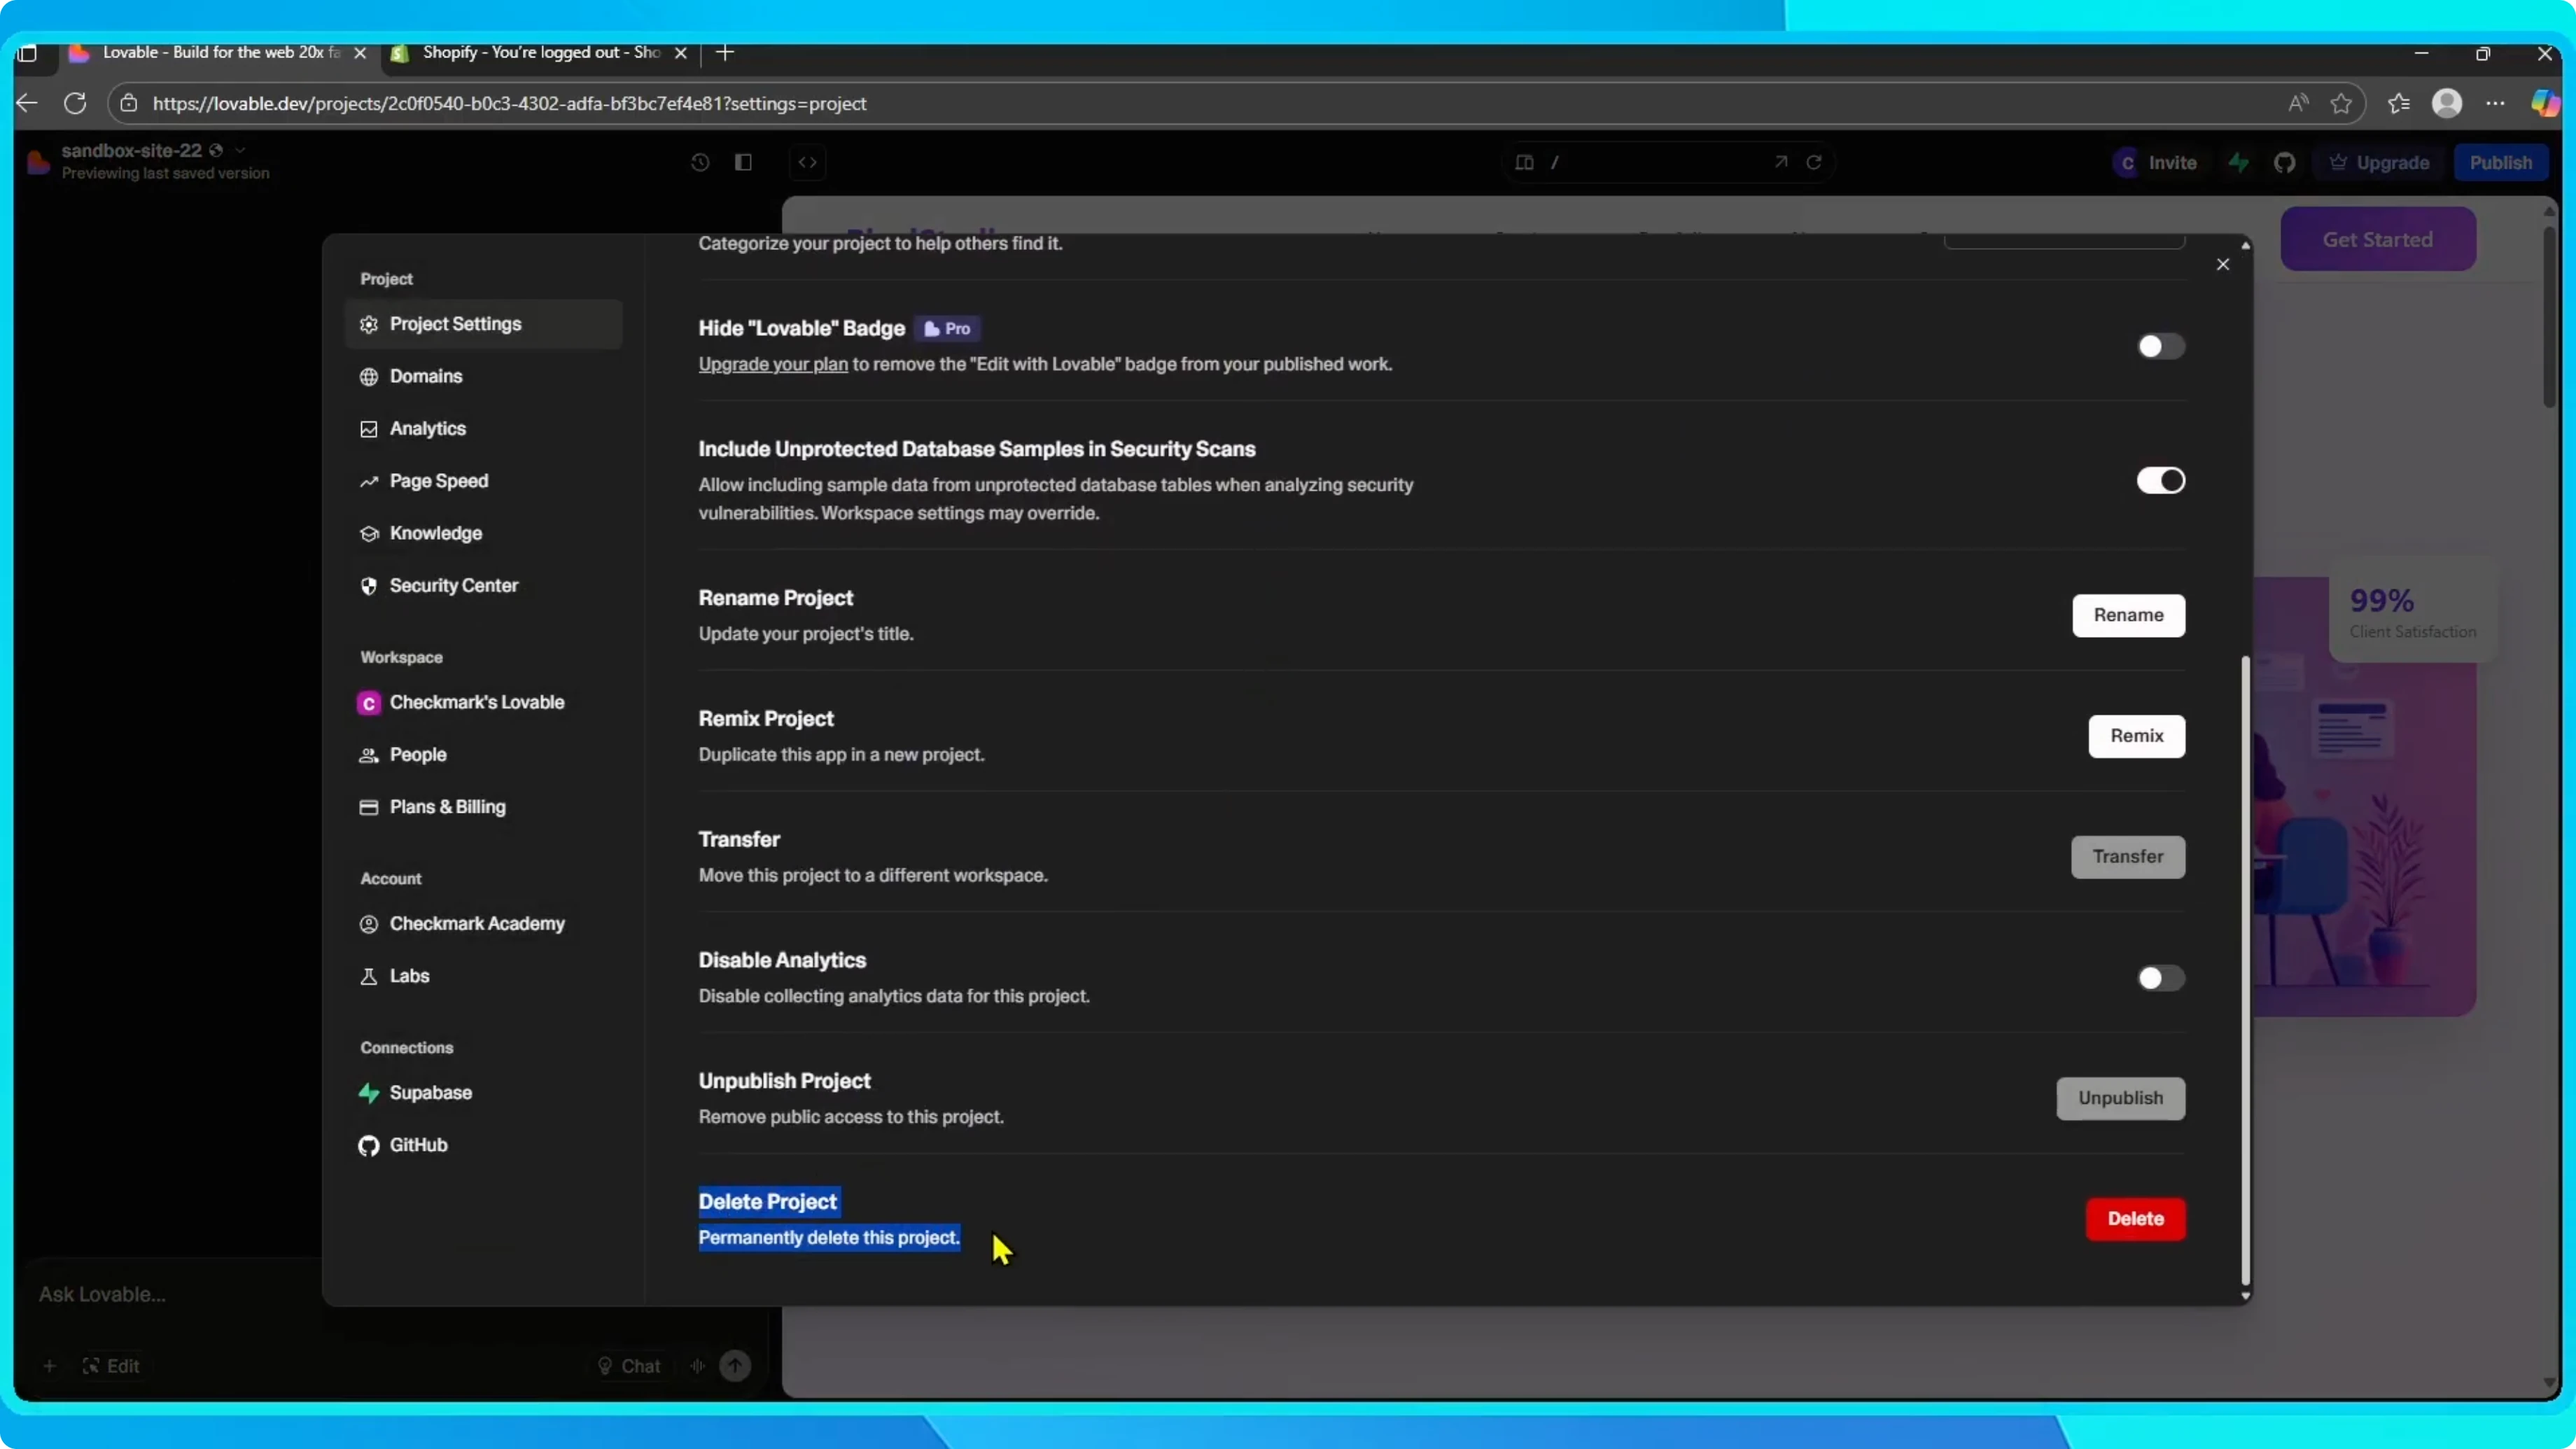The width and height of the screenshot is (2576, 1449).
Task: Open Supabase bolt icon in top bar
Action: pos(2239,163)
